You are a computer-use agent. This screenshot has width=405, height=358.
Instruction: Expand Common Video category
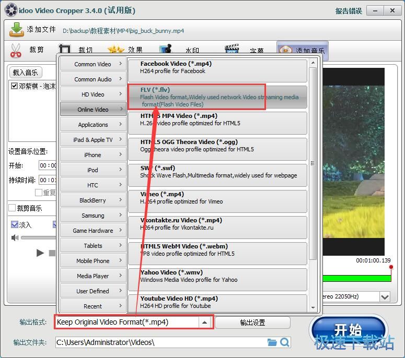tap(93, 64)
